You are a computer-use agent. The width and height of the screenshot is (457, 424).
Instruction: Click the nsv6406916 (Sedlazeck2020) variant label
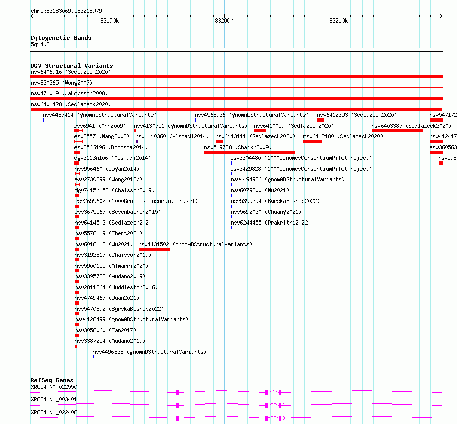click(x=71, y=72)
